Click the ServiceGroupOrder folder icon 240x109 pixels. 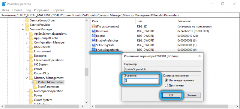27,20
